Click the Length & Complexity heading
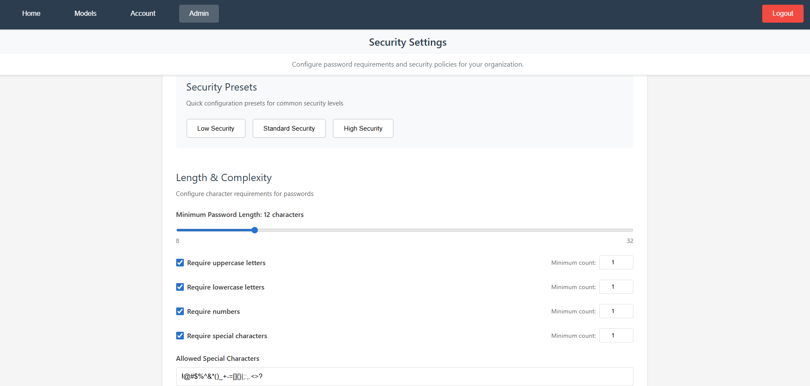810x386 pixels. pos(224,177)
